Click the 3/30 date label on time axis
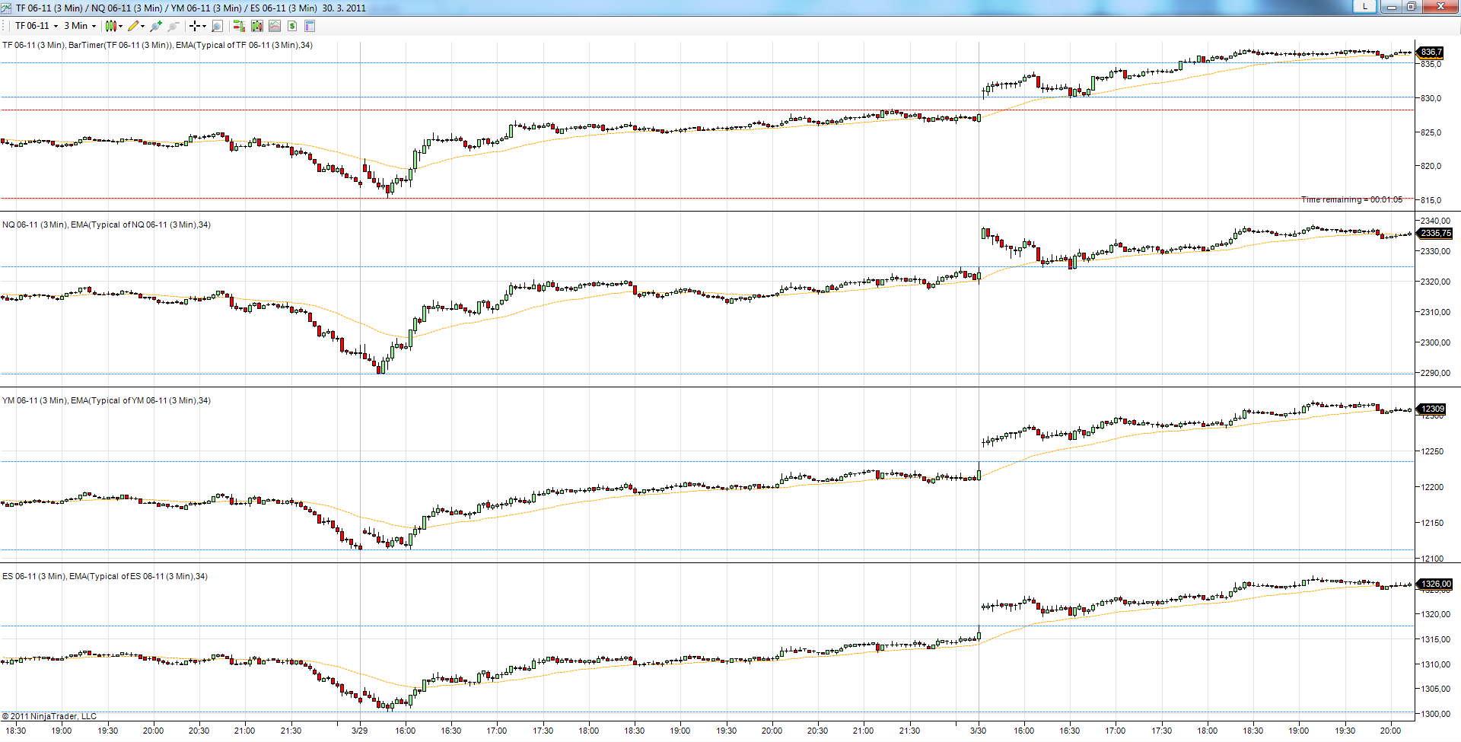 [x=978, y=731]
